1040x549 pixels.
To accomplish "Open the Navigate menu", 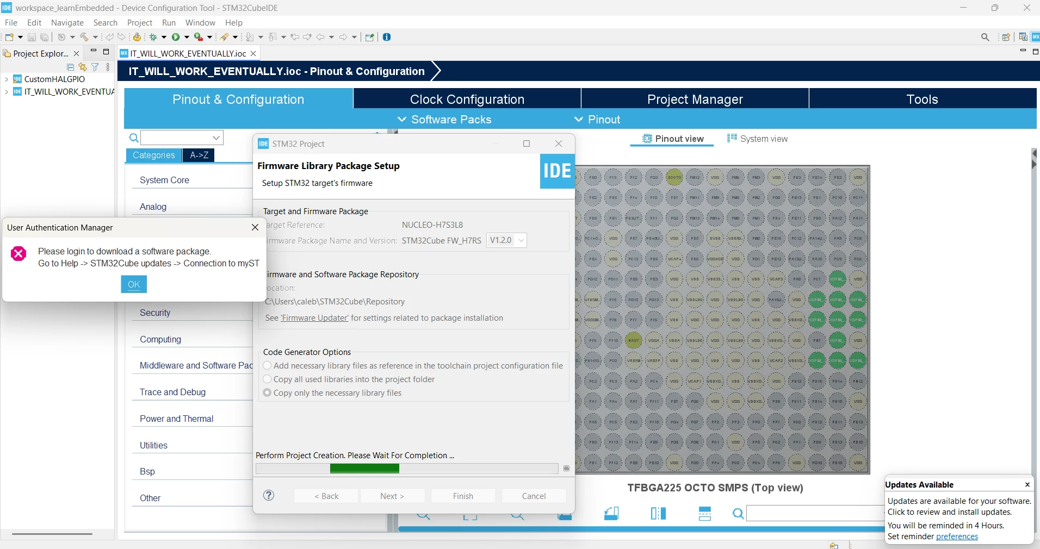I will 67,22.
